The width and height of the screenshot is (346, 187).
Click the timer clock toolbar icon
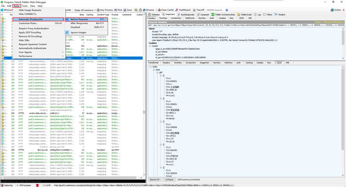click(x=140, y=10)
